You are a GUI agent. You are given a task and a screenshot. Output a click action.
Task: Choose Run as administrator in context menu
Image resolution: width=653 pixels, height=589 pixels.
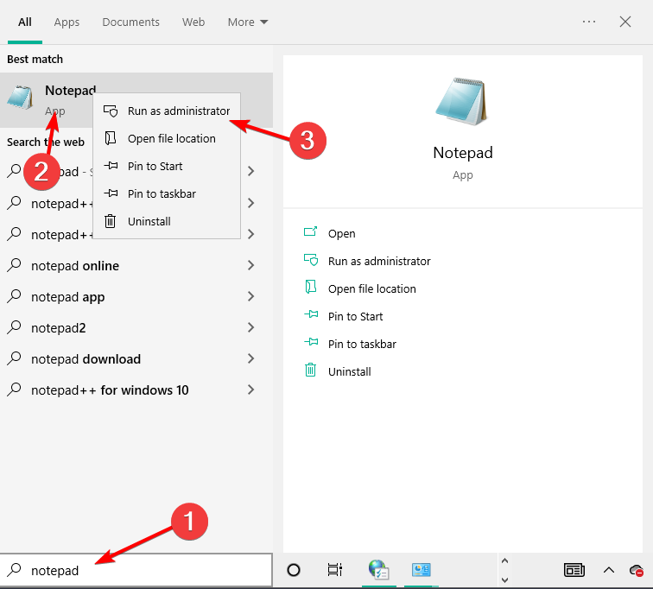pos(167,111)
